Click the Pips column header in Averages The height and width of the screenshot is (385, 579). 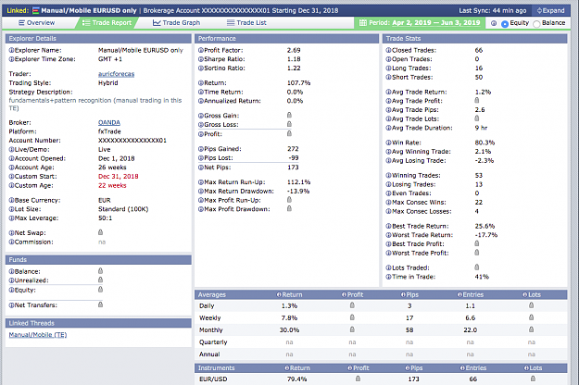(409, 294)
